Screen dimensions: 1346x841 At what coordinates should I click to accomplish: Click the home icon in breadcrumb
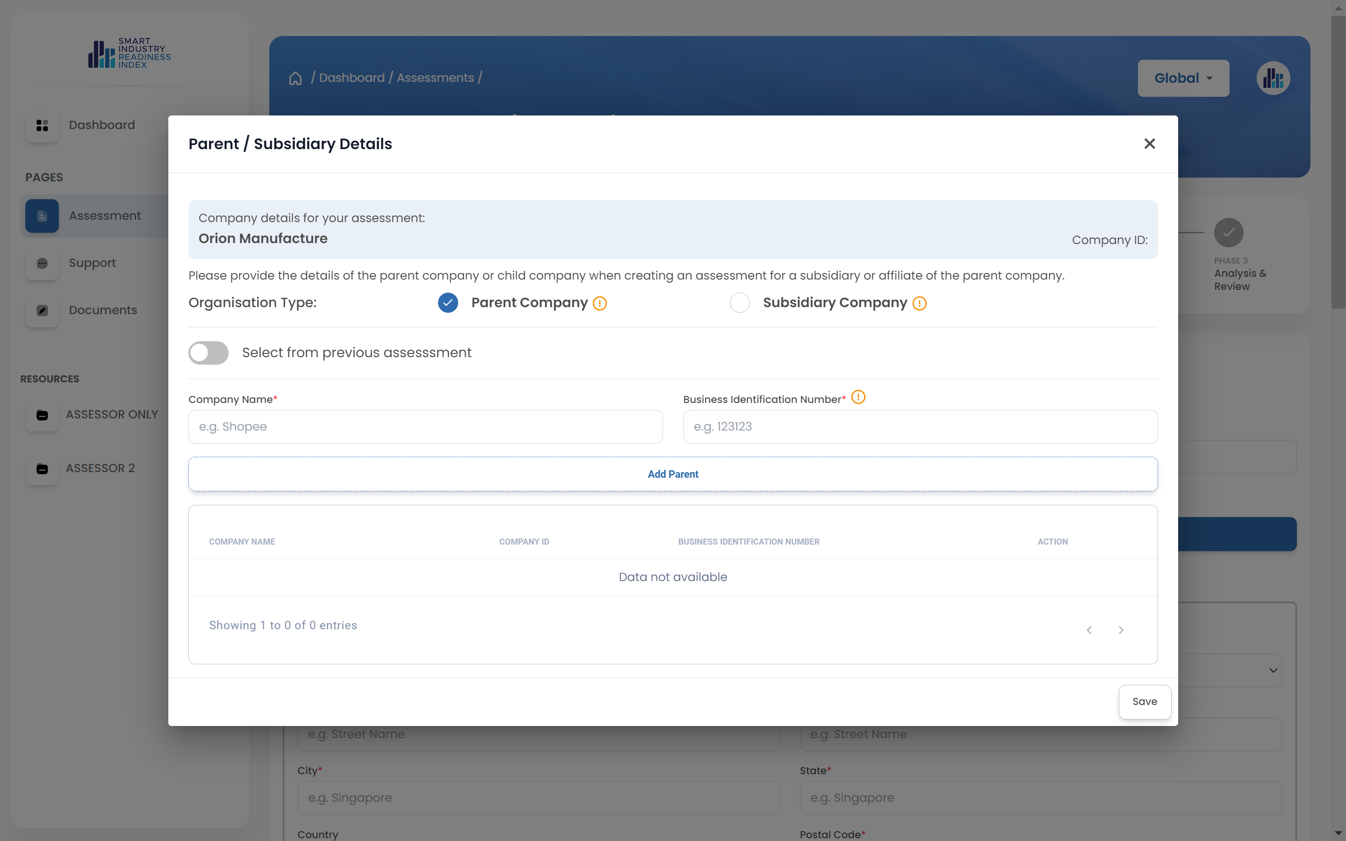pos(295,79)
